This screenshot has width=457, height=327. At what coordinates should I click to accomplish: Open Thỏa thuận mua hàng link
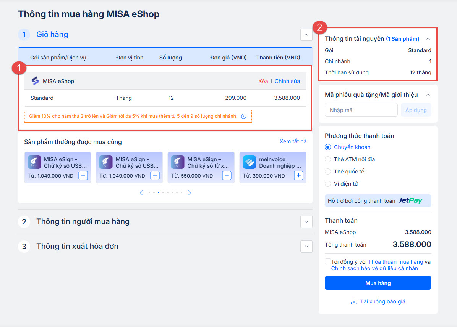[x=395, y=262]
